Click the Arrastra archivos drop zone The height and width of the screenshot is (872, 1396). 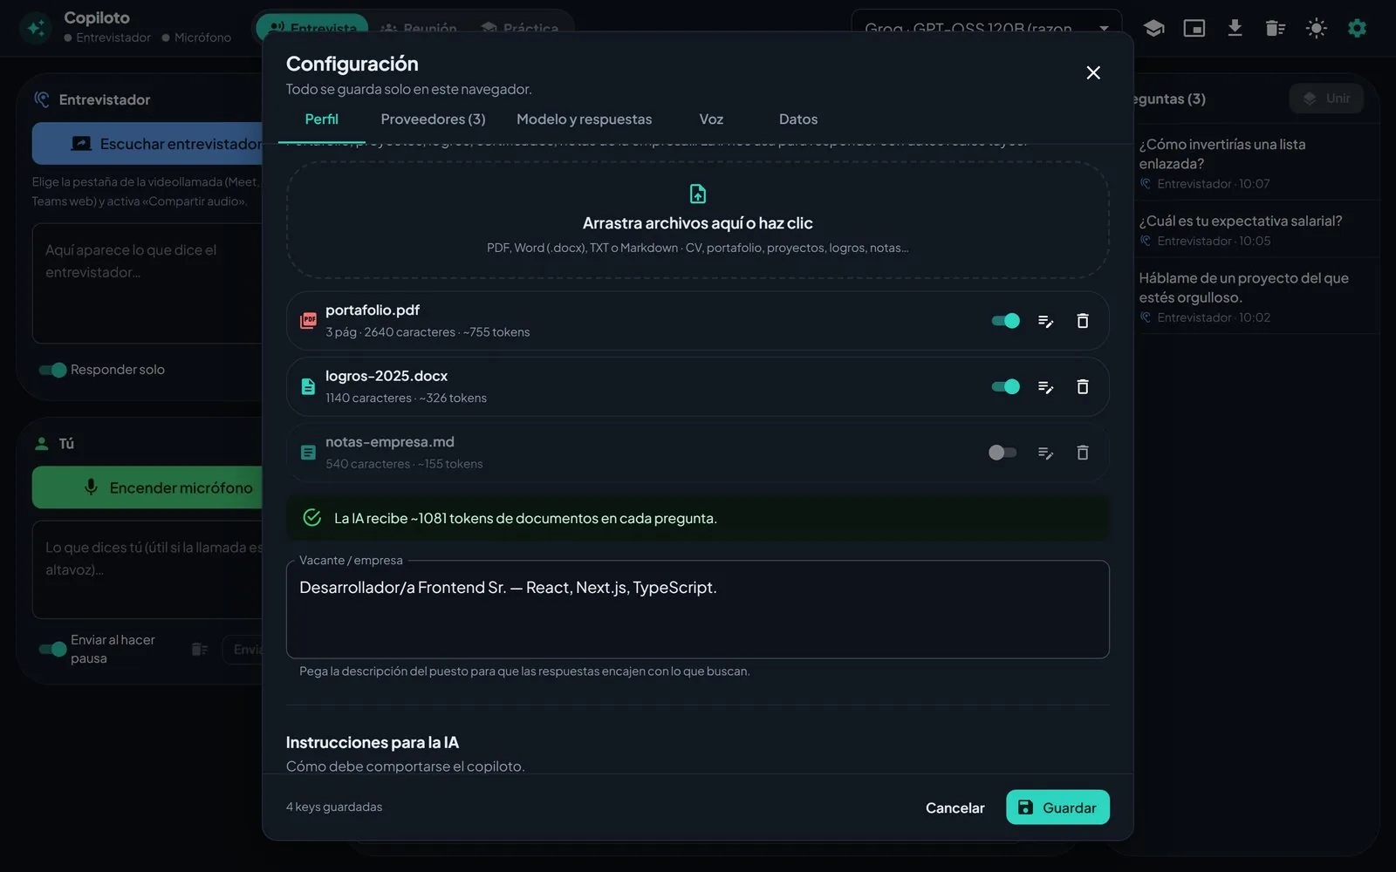coord(698,220)
